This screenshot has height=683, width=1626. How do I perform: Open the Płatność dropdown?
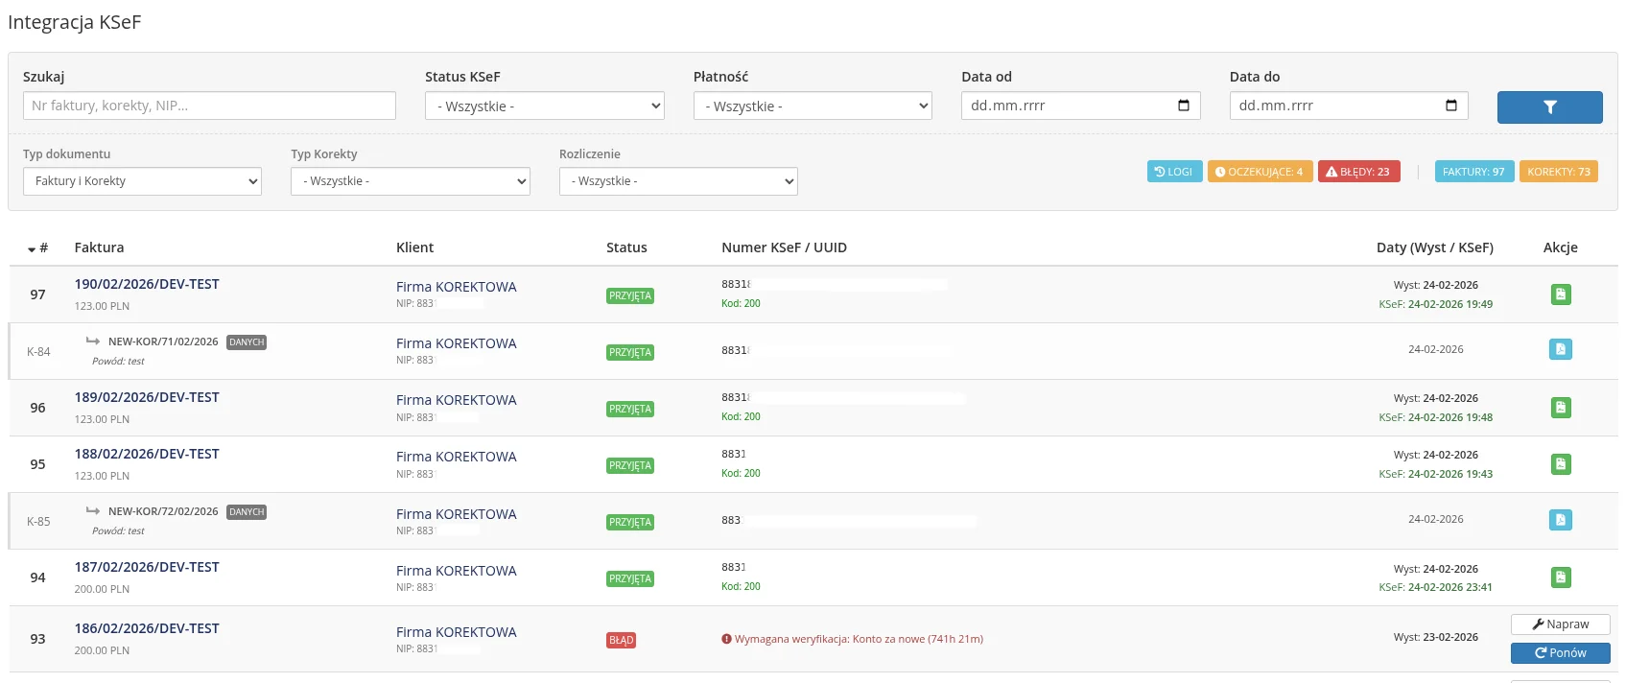coord(812,106)
